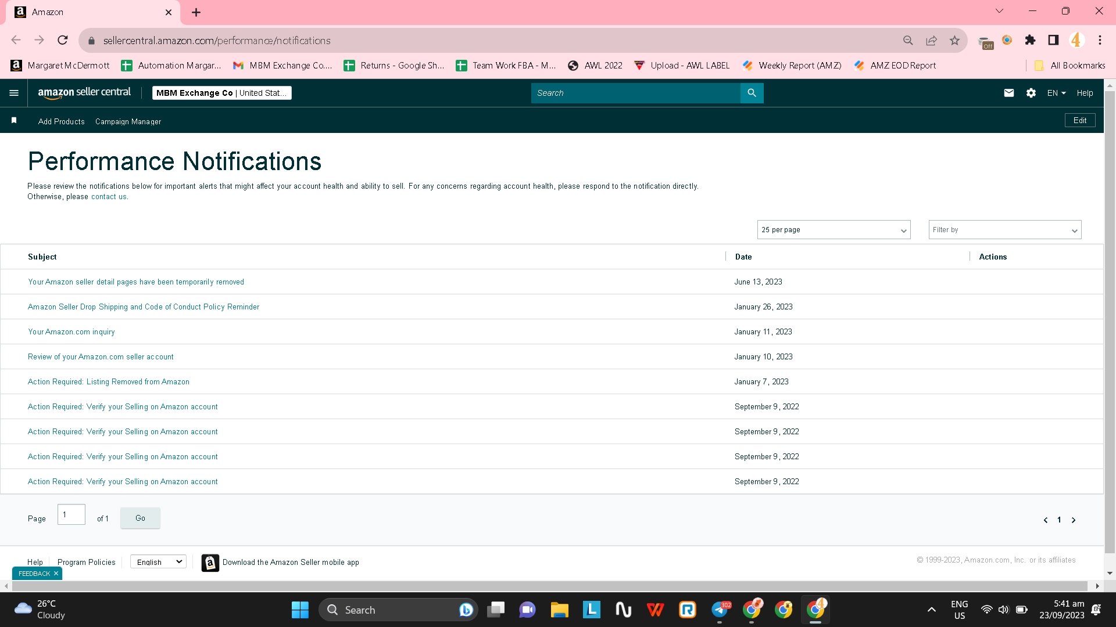Click the Go button for page navigation
Viewport: 1116px width, 627px height.
[x=140, y=518]
